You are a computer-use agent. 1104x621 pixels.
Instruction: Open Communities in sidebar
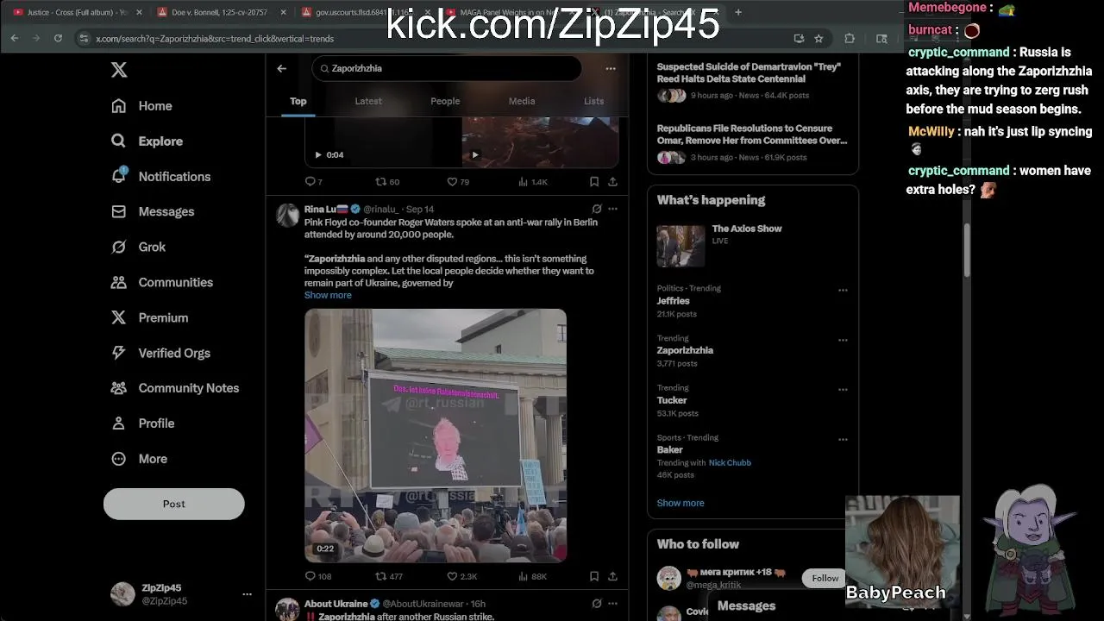pyautogui.click(x=162, y=282)
